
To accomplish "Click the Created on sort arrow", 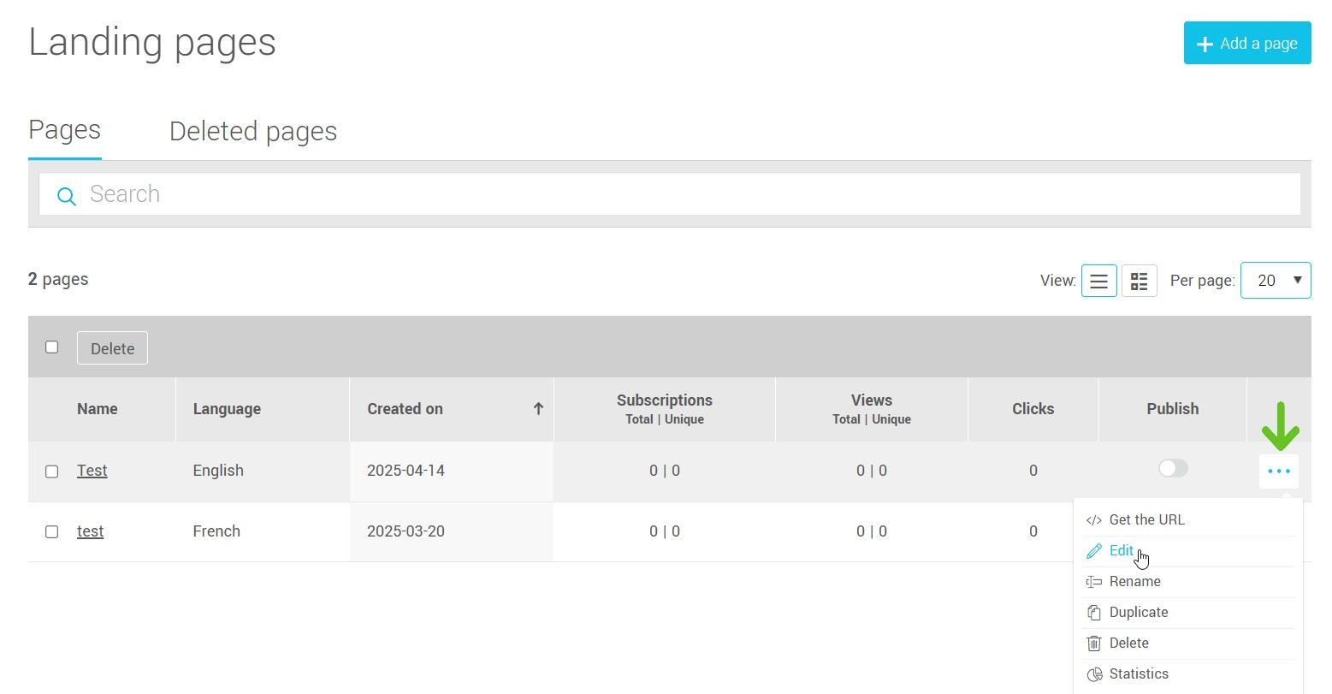I will (x=538, y=409).
